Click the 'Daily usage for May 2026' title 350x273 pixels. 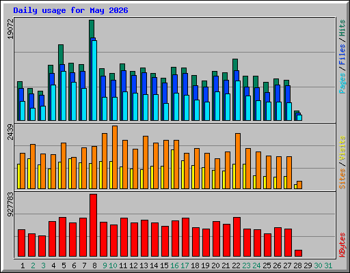pyautogui.click(x=70, y=10)
